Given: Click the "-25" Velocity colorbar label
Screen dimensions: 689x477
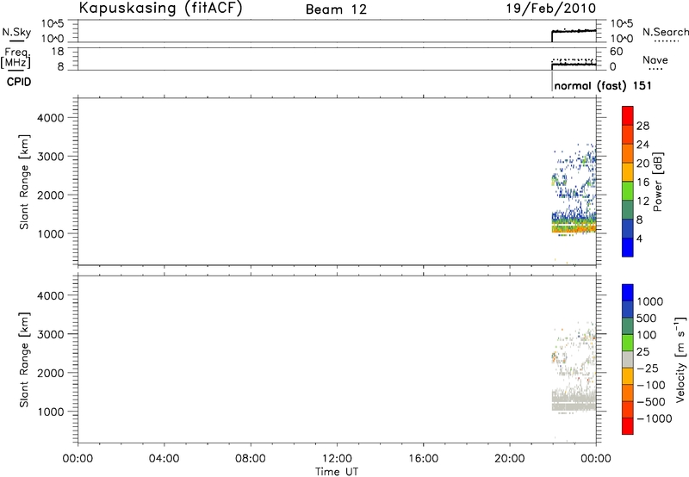Looking at the screenshot, I should [648, 368].
